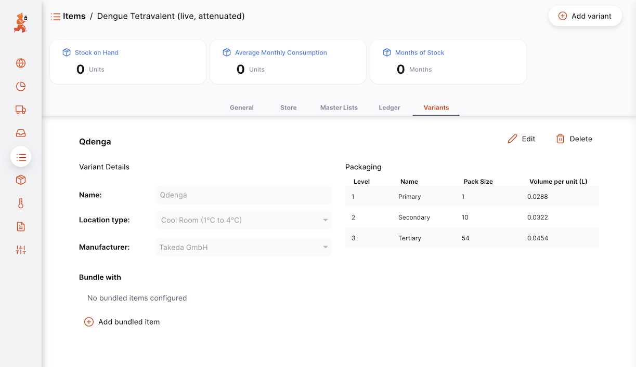Screen dimensions: 636x367
Task: Click the Add variant button
Action: [585, 16]
